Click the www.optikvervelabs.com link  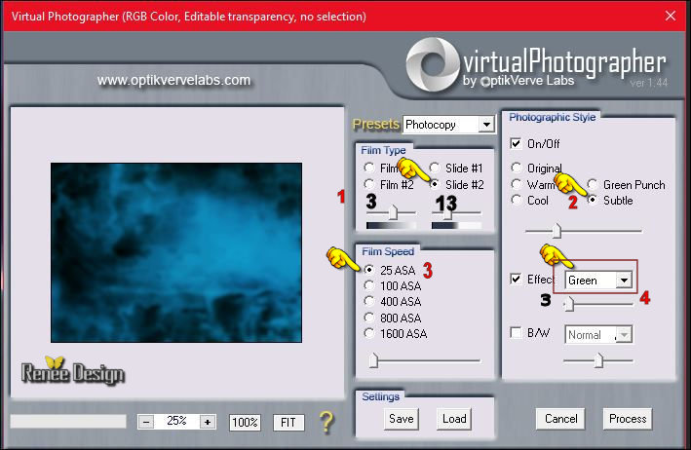click(x=173, y=80)
